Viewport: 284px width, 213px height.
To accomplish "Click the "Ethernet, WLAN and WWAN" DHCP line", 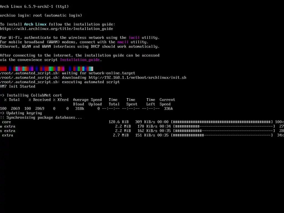I will (80, 46).
